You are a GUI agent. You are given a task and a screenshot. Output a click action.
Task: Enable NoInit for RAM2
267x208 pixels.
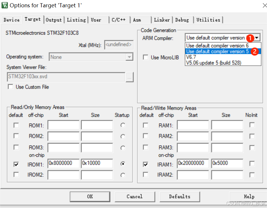(252, 136)
